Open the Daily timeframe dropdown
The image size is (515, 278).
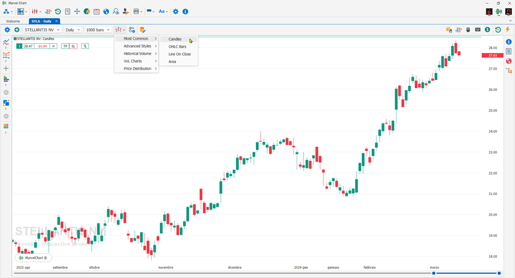coord(72,30)
